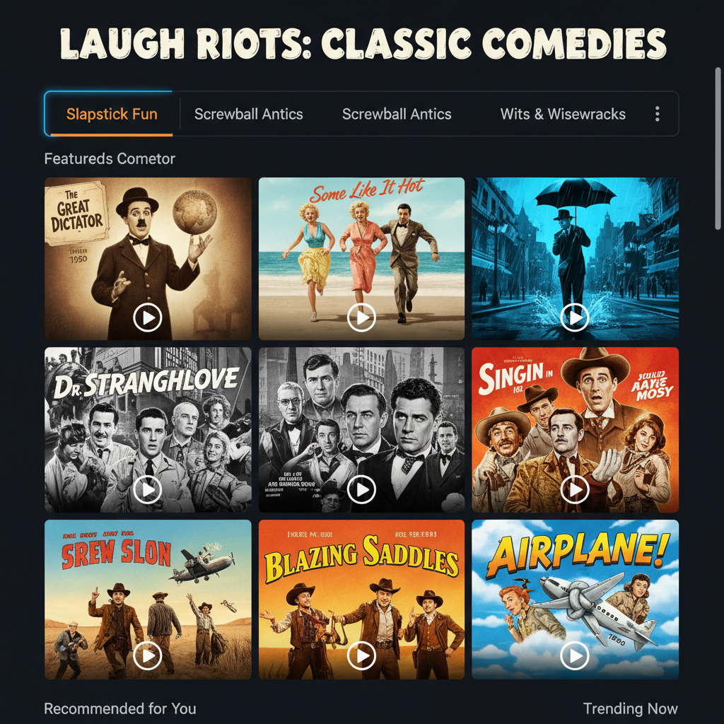Open the Trending Now section
The width and height of the screenshot is (724, 724).
(630, 708)
